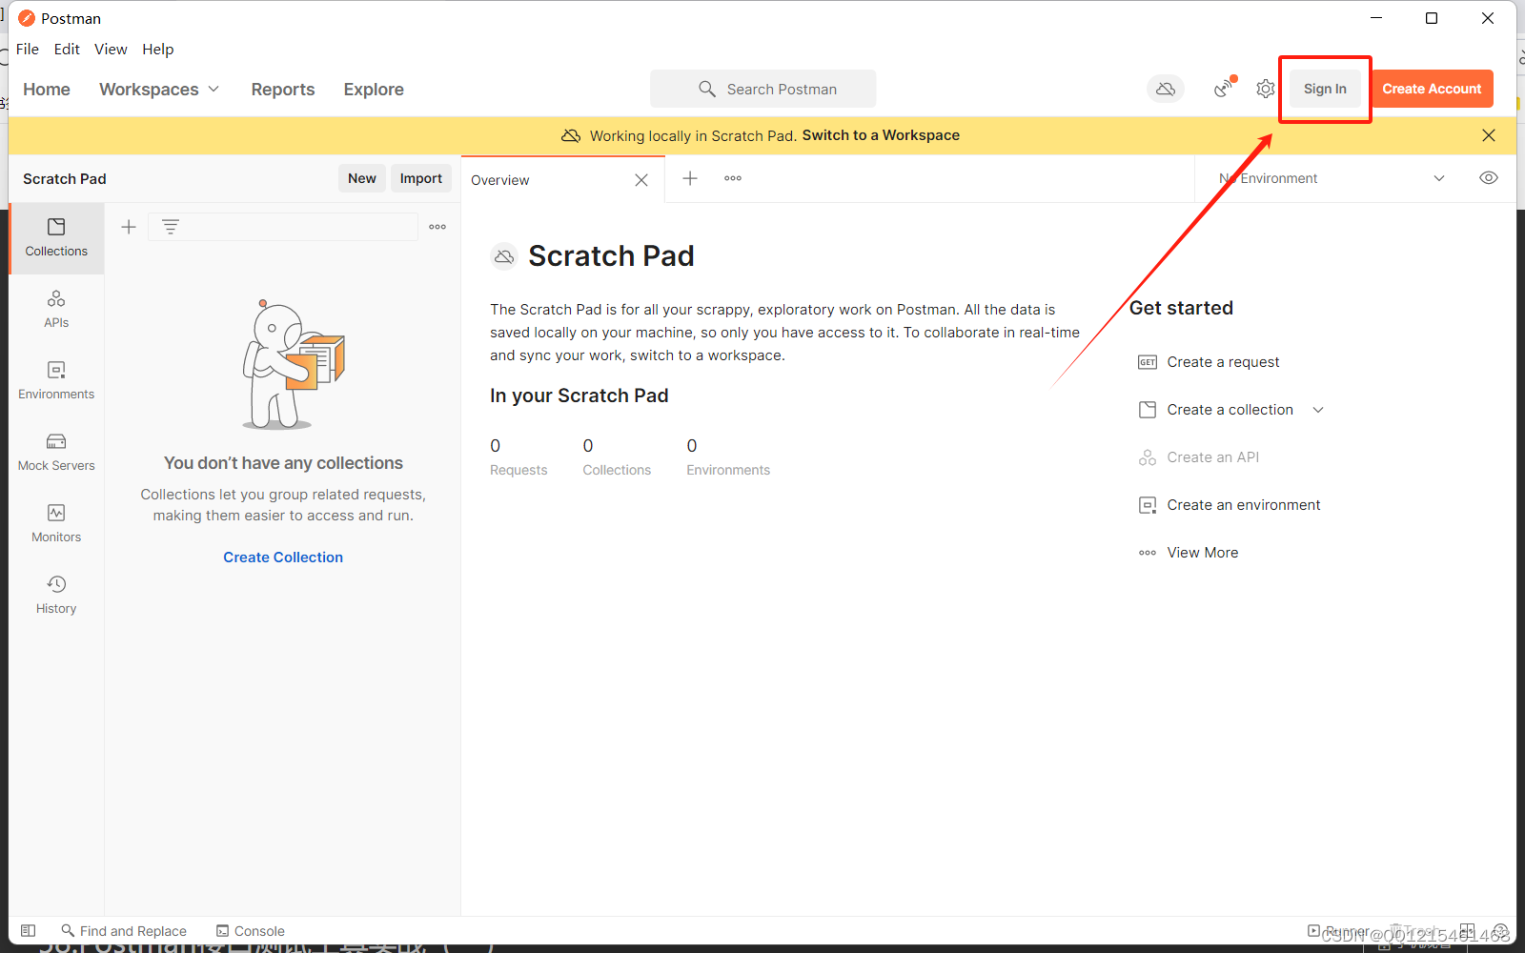Focus the Search Postman field

pyautogui.click(x=762, y=89)
